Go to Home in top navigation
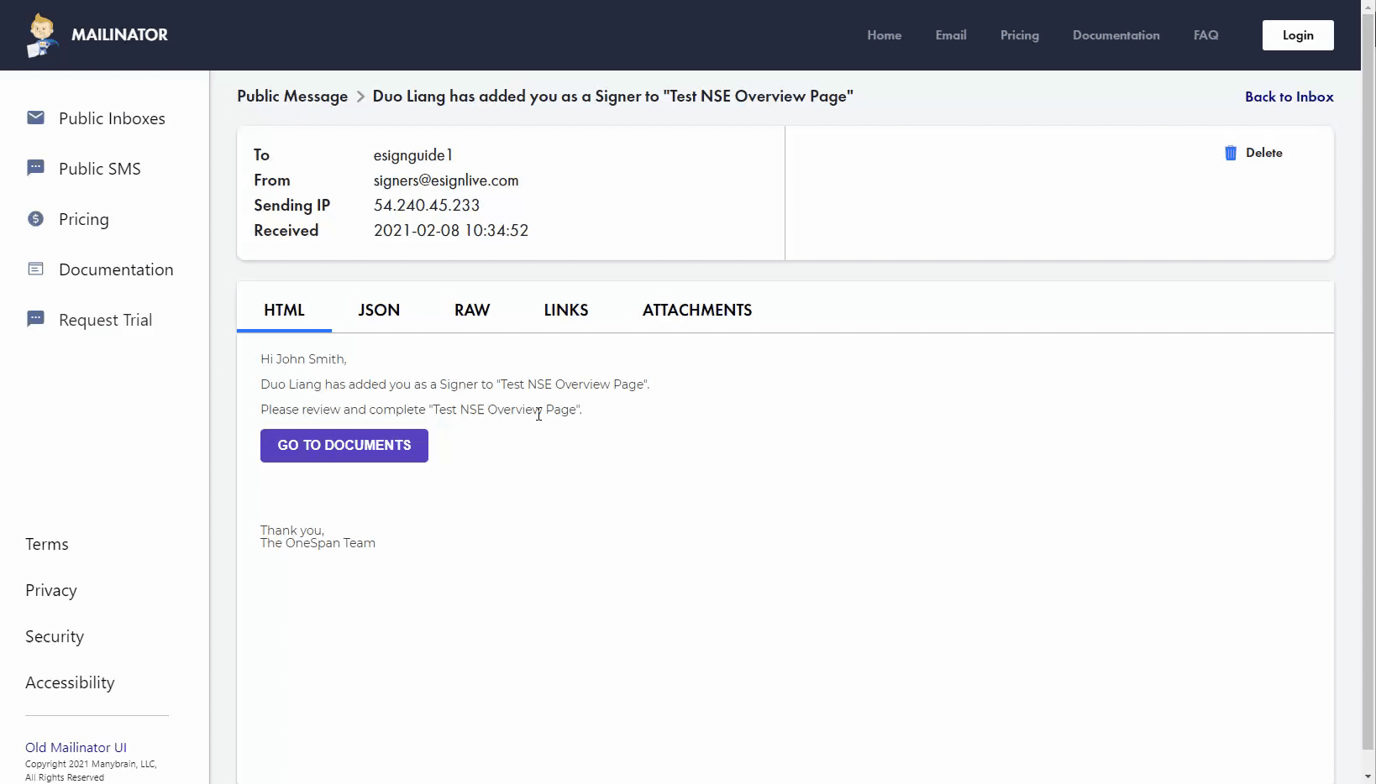The width and height of the screenshot is (1376, 784). click(885, 35)
